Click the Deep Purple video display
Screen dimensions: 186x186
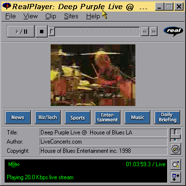93,75
